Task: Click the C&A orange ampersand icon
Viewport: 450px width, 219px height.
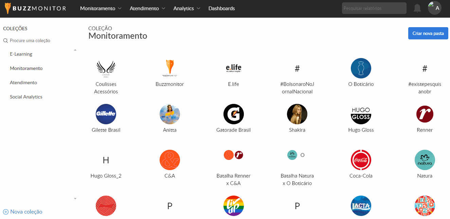Action: 170,160
